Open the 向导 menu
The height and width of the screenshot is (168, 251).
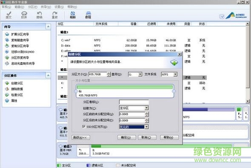coord(46,7)
